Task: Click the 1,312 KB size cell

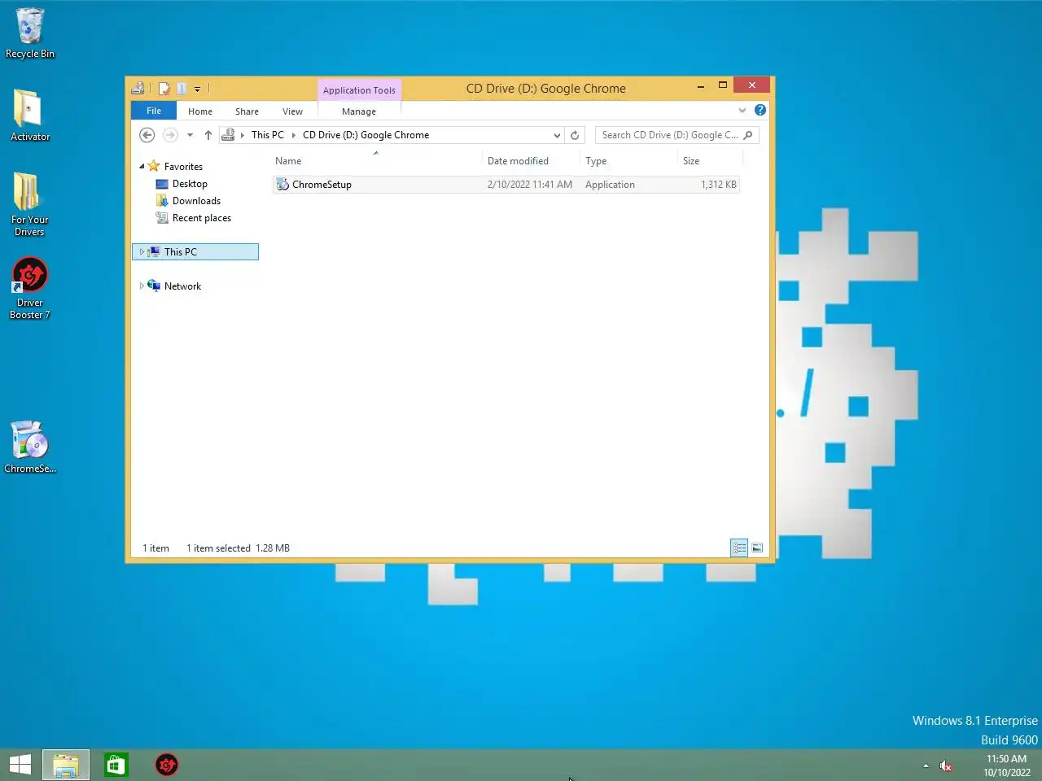Action: [719, 185]
